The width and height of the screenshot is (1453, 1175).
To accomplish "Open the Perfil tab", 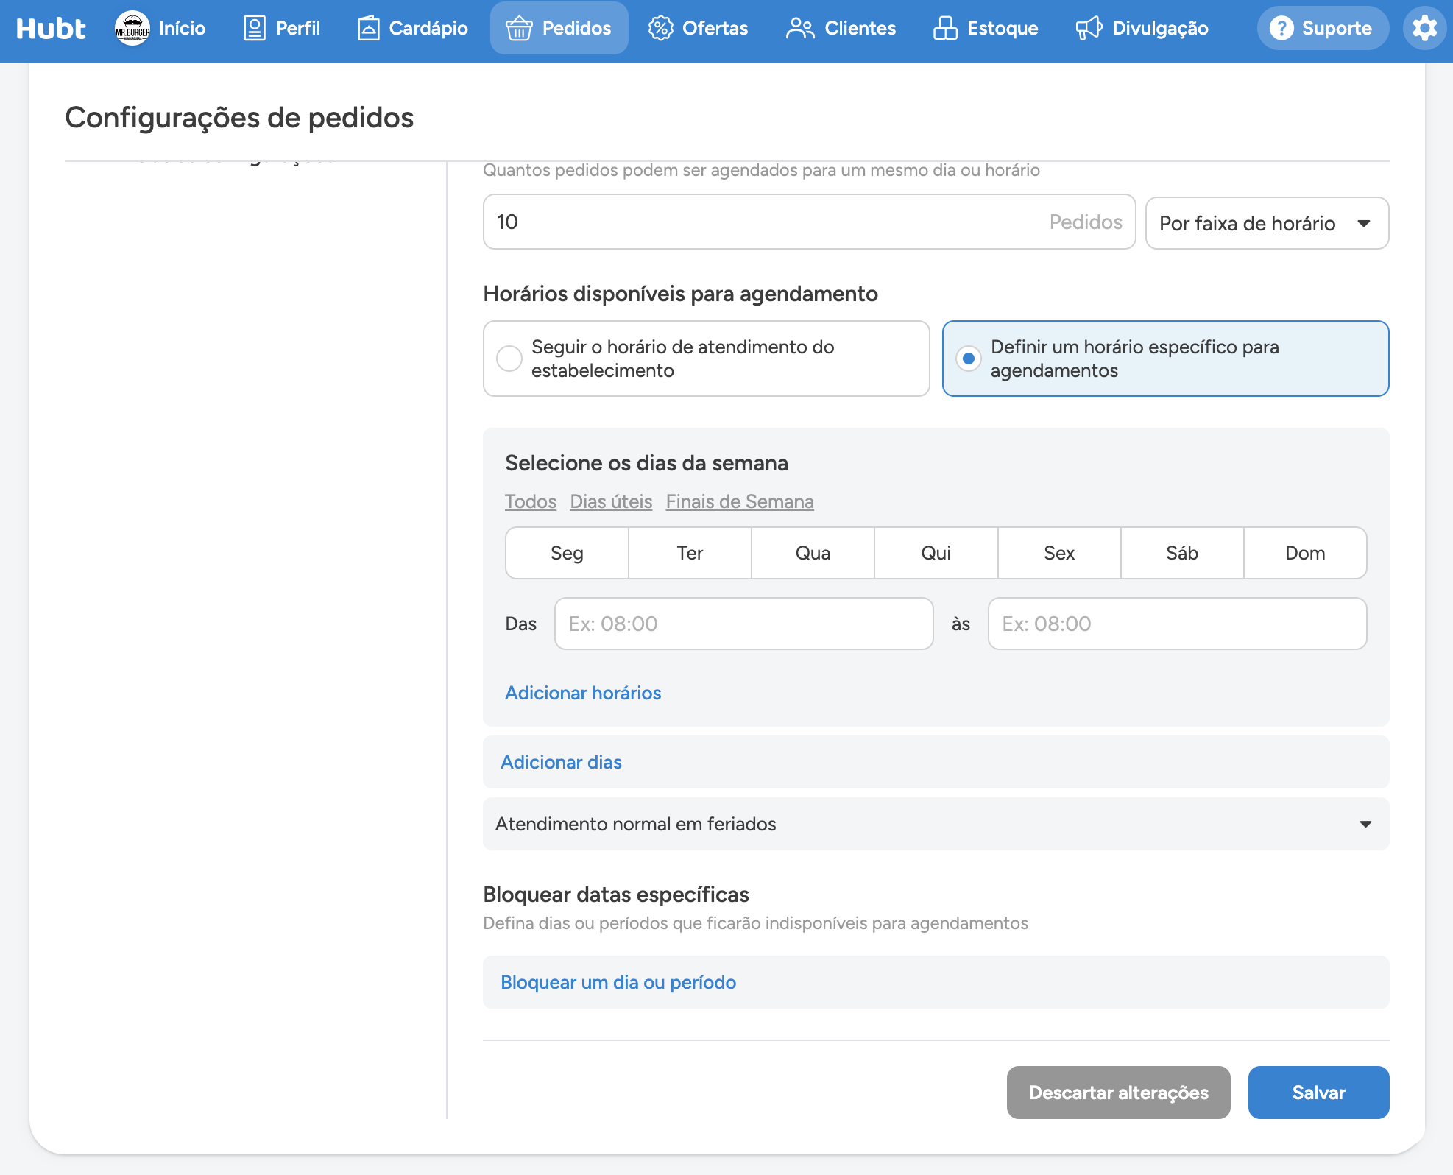I will pyautogui.click(x=282, y=28).
